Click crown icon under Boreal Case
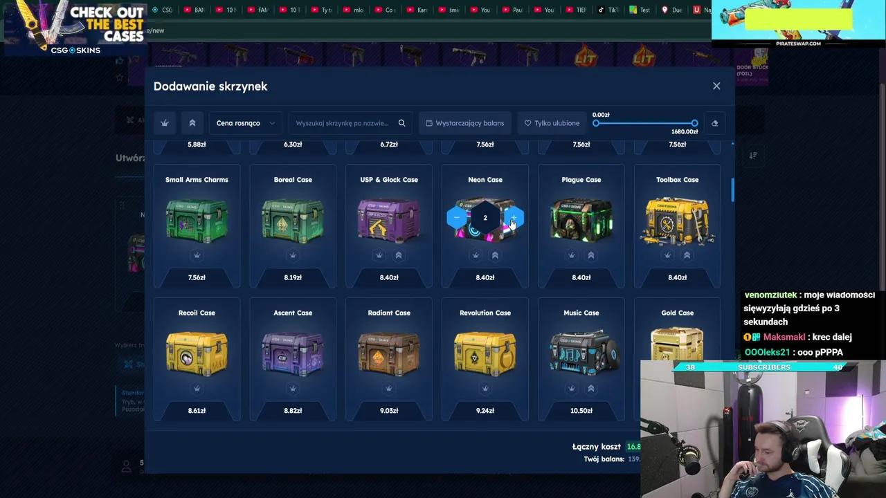The image size is (886, 498). coord(293,255)
